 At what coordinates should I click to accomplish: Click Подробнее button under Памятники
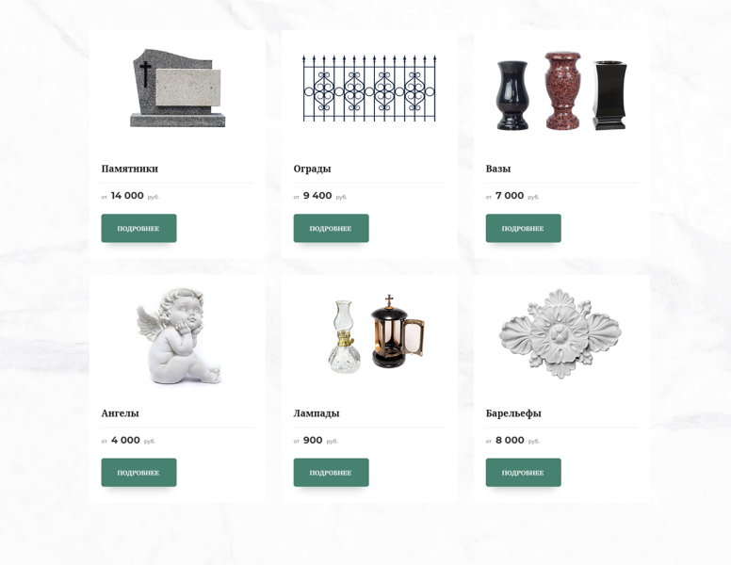click(138, 229)
